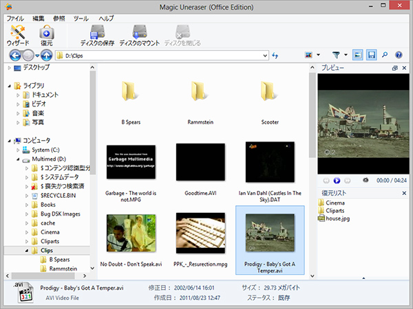Viewport: 413px width, 309px height.
Task: Select ドキュメント in the tree
Action: [45, 95]
